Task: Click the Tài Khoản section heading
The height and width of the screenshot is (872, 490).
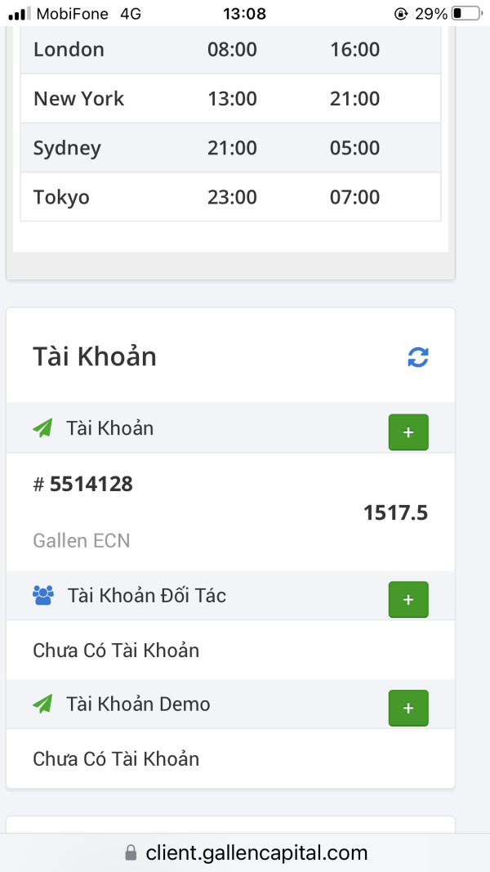Action: pos(95,357)
